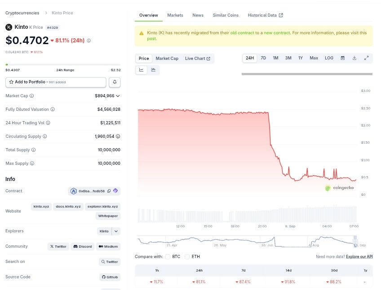Click the old contract link in banner

[242, 33]
